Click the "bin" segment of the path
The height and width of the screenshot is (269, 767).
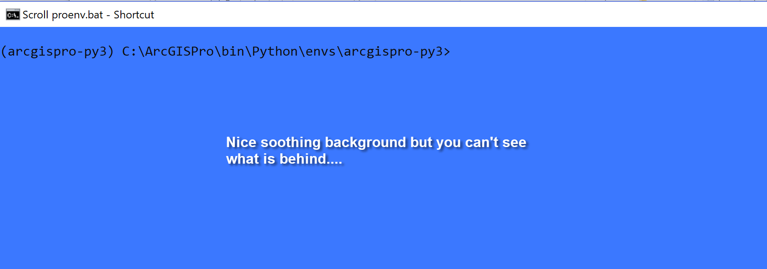pyautogui.click(x=233, y=52)
